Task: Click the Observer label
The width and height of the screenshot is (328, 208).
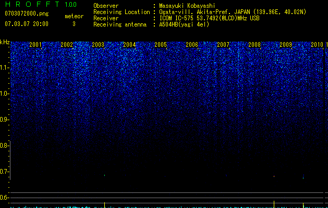Action: 106,6
